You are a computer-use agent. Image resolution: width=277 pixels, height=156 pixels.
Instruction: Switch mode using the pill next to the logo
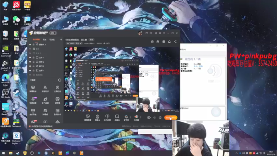[53, 33]
